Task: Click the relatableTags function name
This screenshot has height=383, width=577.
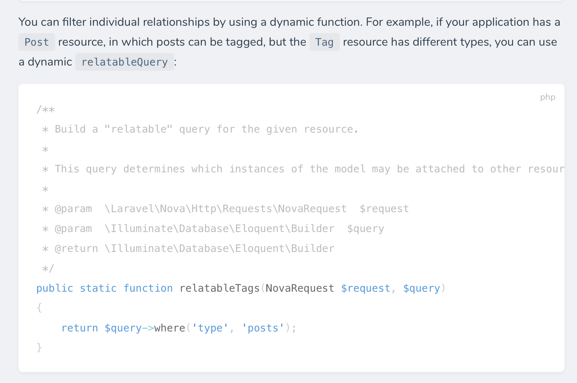Action: pyautogui.click(x=220, y=288)
